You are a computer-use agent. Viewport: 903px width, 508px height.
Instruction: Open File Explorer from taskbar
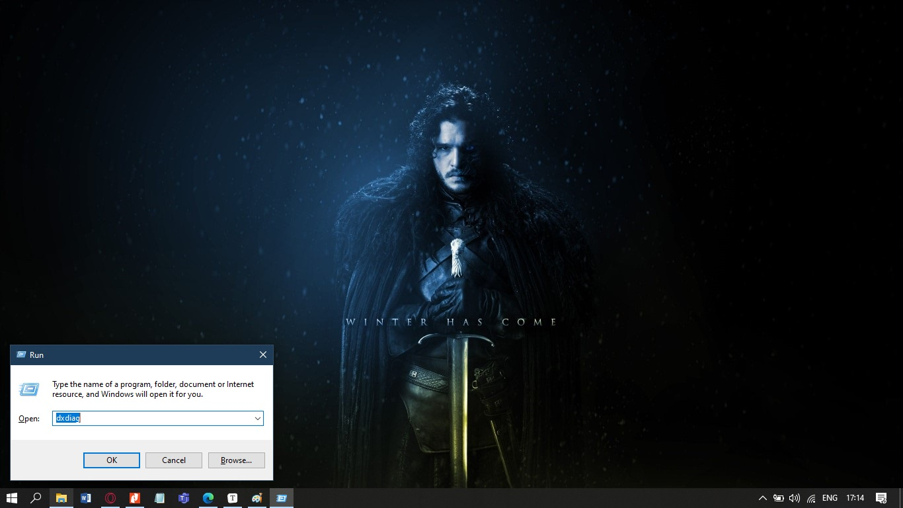point(61,498)
